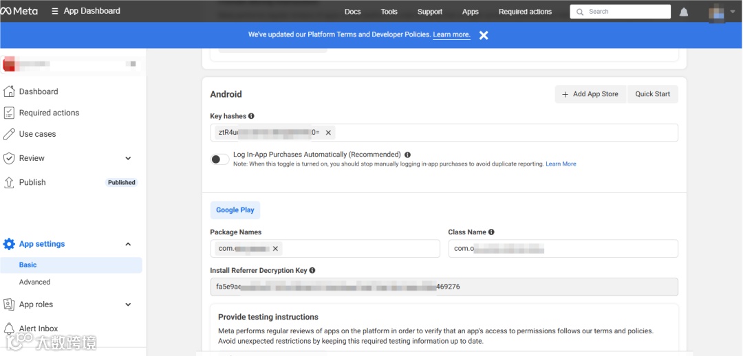The width and height of the screenshot is (743, 356).
Task: Click the Publish upload icon
Action: tap(9, 182)
